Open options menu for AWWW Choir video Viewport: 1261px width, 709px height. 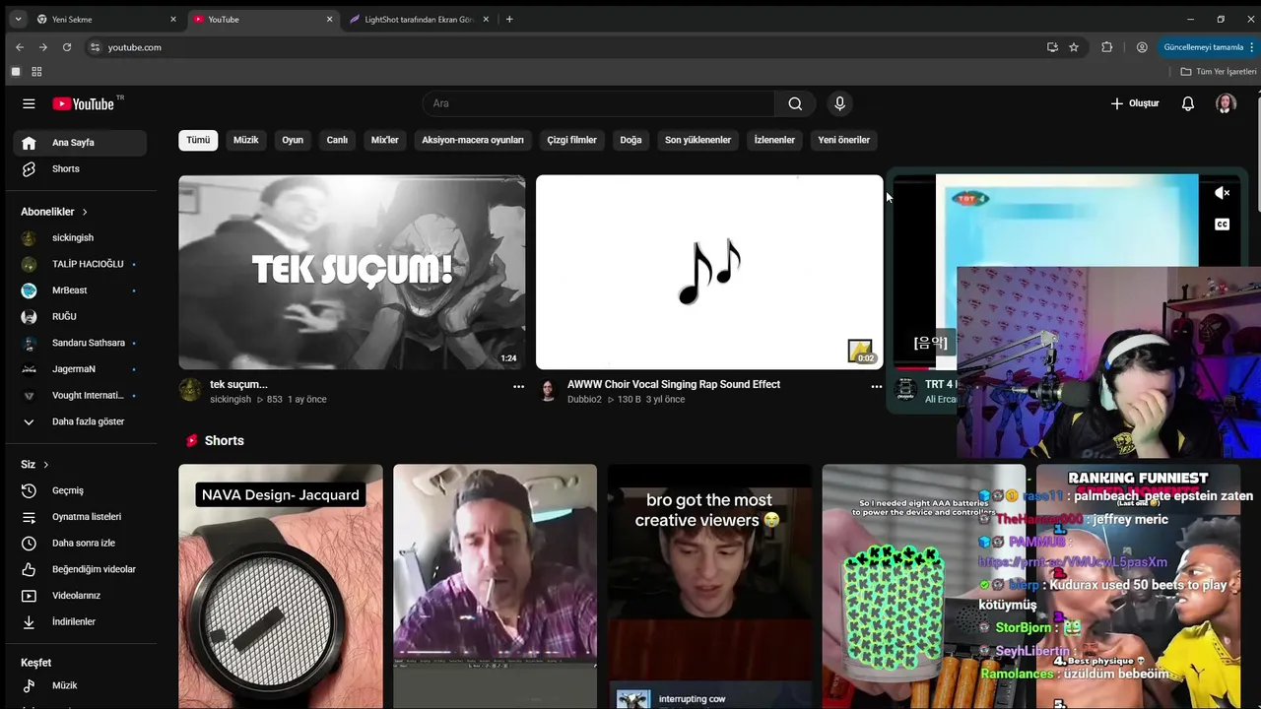(876, 387)
